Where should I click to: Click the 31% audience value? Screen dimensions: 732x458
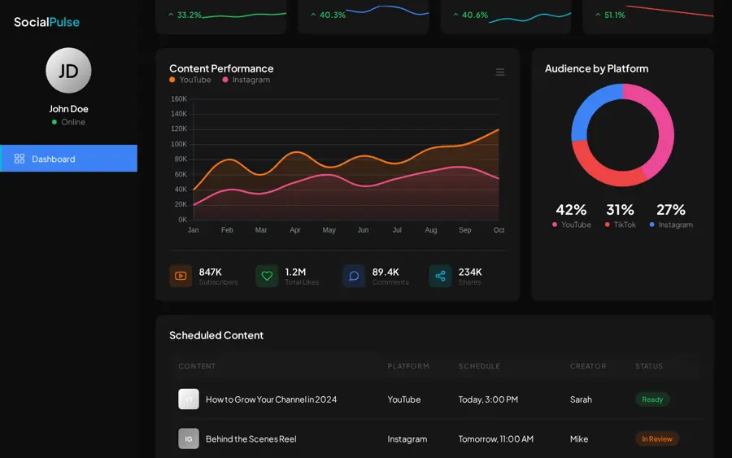click(x=620, y=210)
